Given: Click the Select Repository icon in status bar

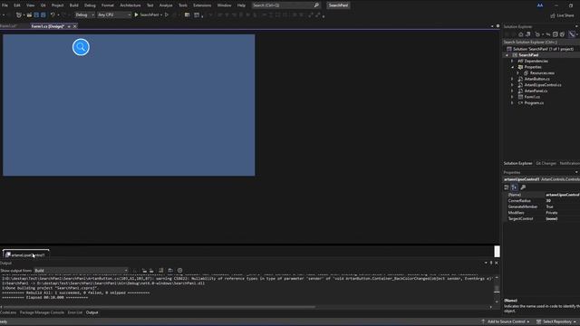Looking at the screenshot, I should [538, 321].
